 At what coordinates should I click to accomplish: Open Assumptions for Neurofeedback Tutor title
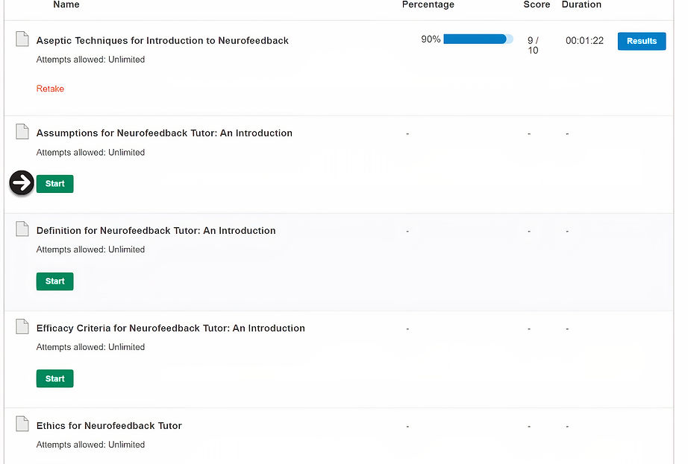click(x=164, y=133)
